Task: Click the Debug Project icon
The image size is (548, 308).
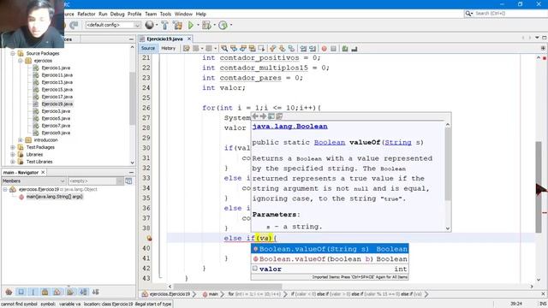Action: pos(206,25)
